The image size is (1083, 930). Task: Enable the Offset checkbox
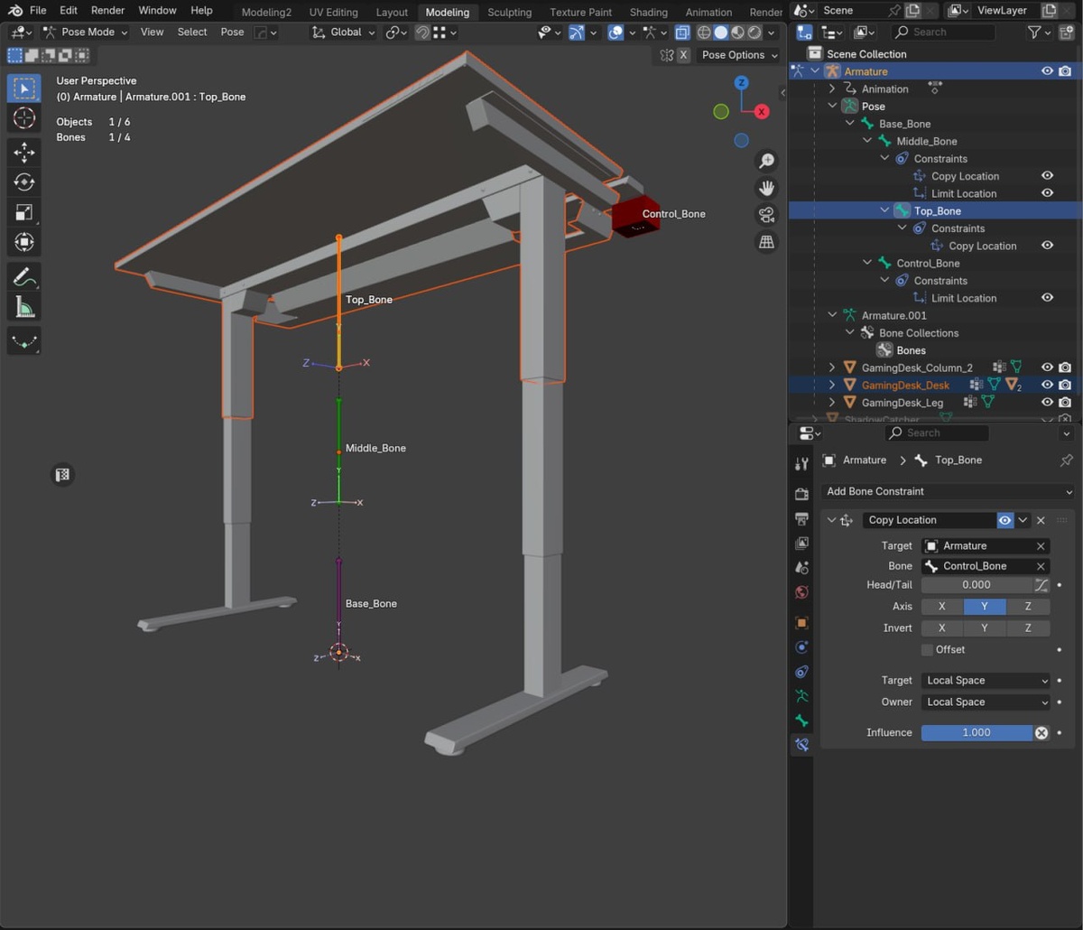point(927,649)
